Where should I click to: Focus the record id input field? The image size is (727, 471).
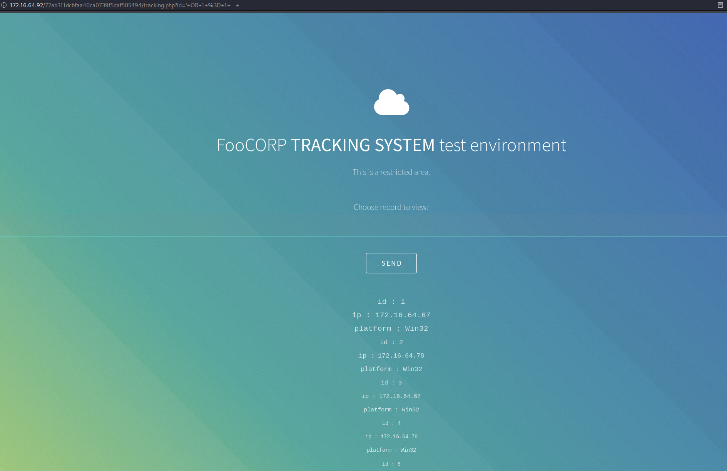click(x=363, y=225)
